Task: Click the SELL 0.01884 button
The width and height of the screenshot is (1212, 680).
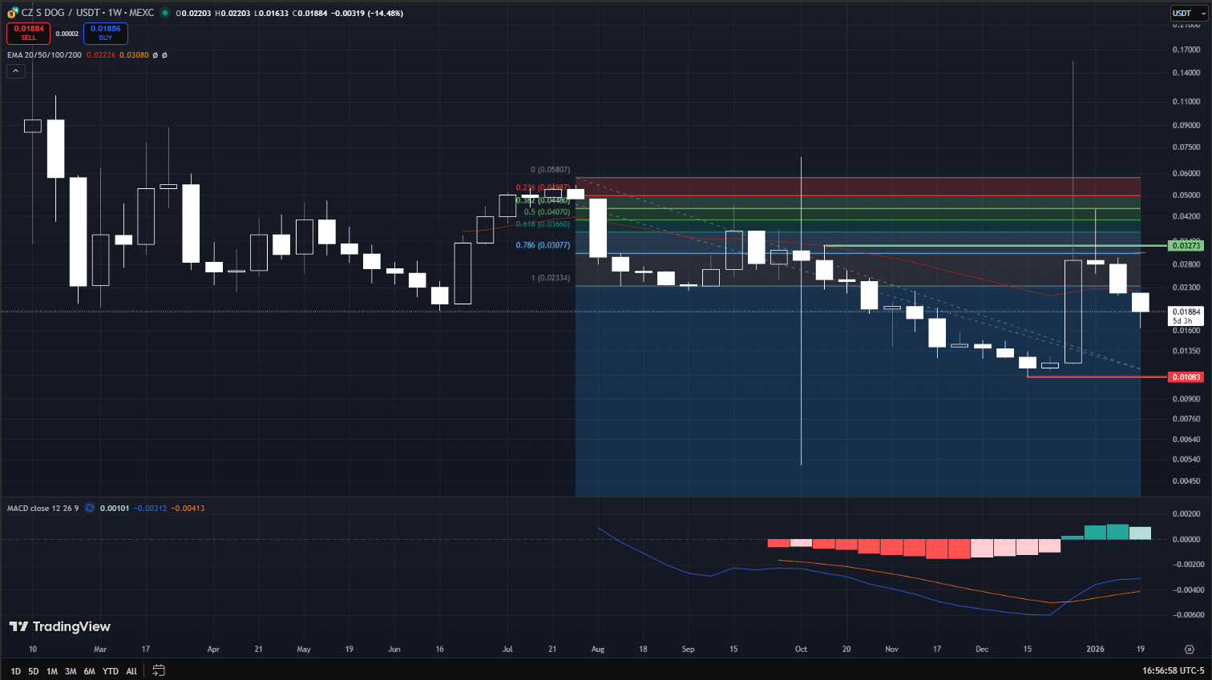Action: click(29, 33)
